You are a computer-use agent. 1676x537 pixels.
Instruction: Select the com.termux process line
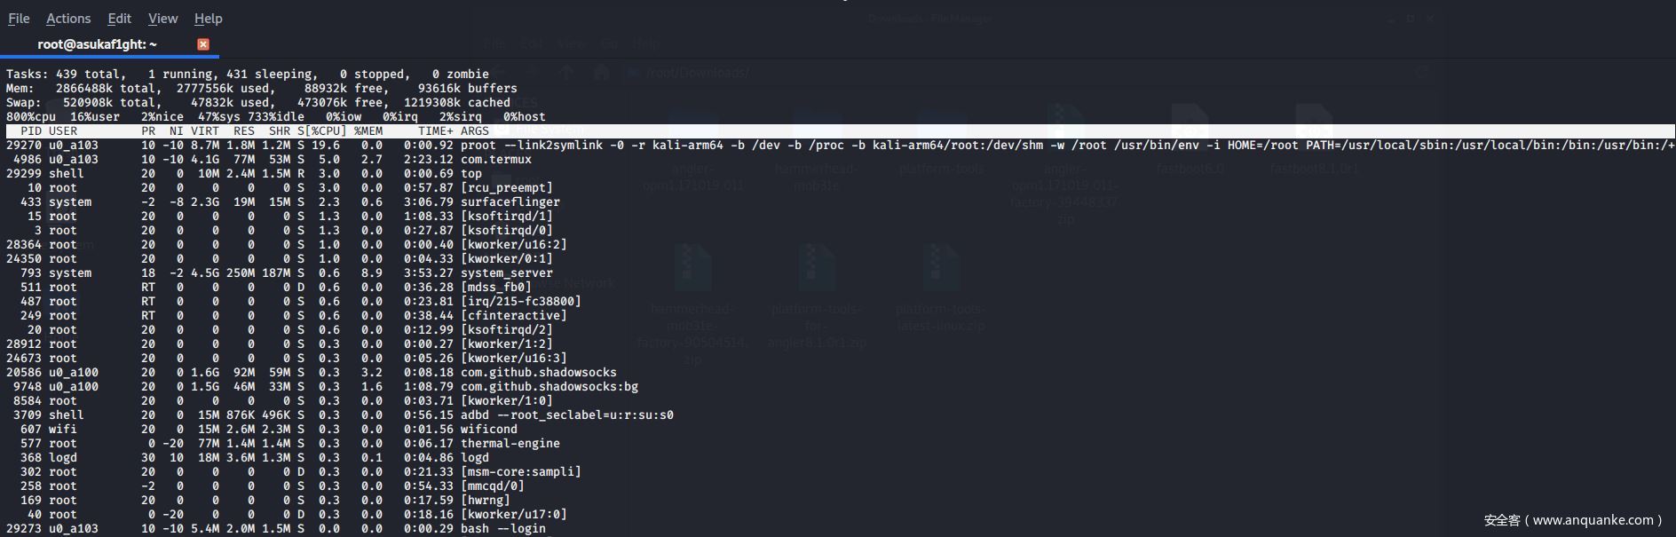(x=495, y=160)
